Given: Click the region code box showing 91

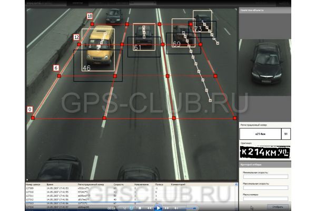Looking at the screenshot, I should click(286, 134).
